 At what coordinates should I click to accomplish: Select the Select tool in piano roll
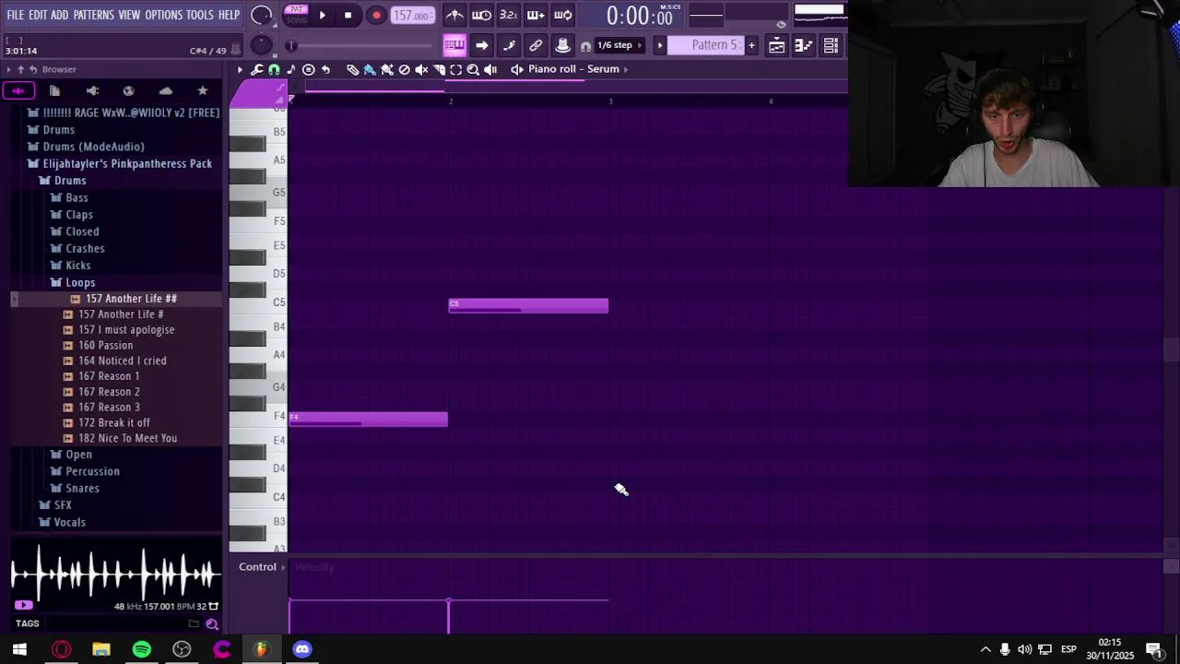tap(456, 69)
